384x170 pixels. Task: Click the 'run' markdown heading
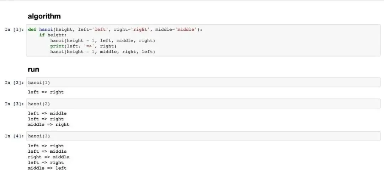33,69
